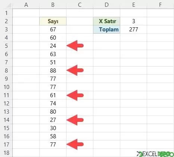The image size is (174, 157).
Task: Click the X Satır label cell
Action: [107, 21]
